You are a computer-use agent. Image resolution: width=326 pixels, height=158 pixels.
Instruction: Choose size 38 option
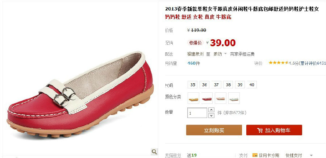click(x=228, y=85)
